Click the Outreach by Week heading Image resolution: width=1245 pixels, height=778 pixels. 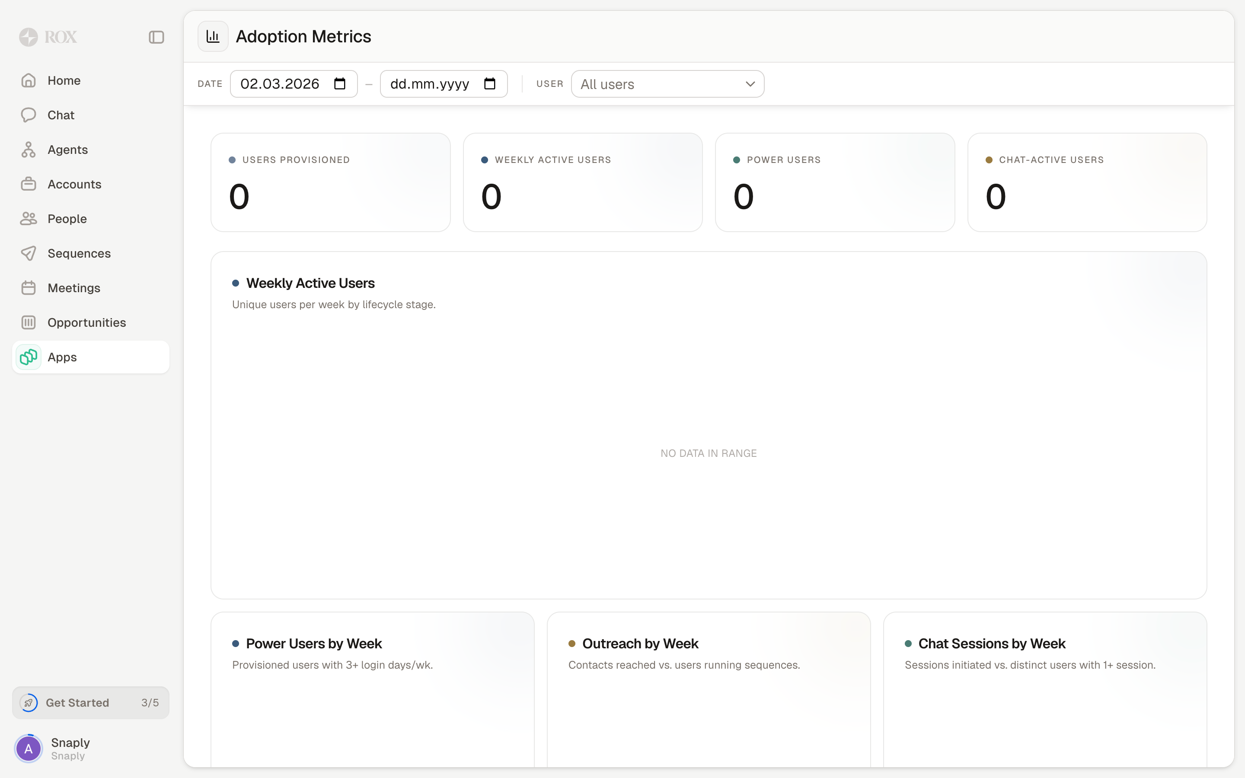click(x=640, y=644)
